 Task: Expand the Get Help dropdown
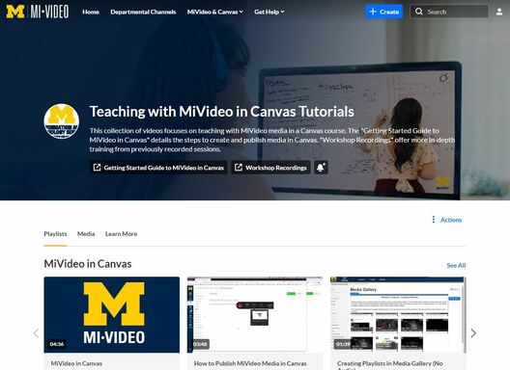tap(269, 12)
